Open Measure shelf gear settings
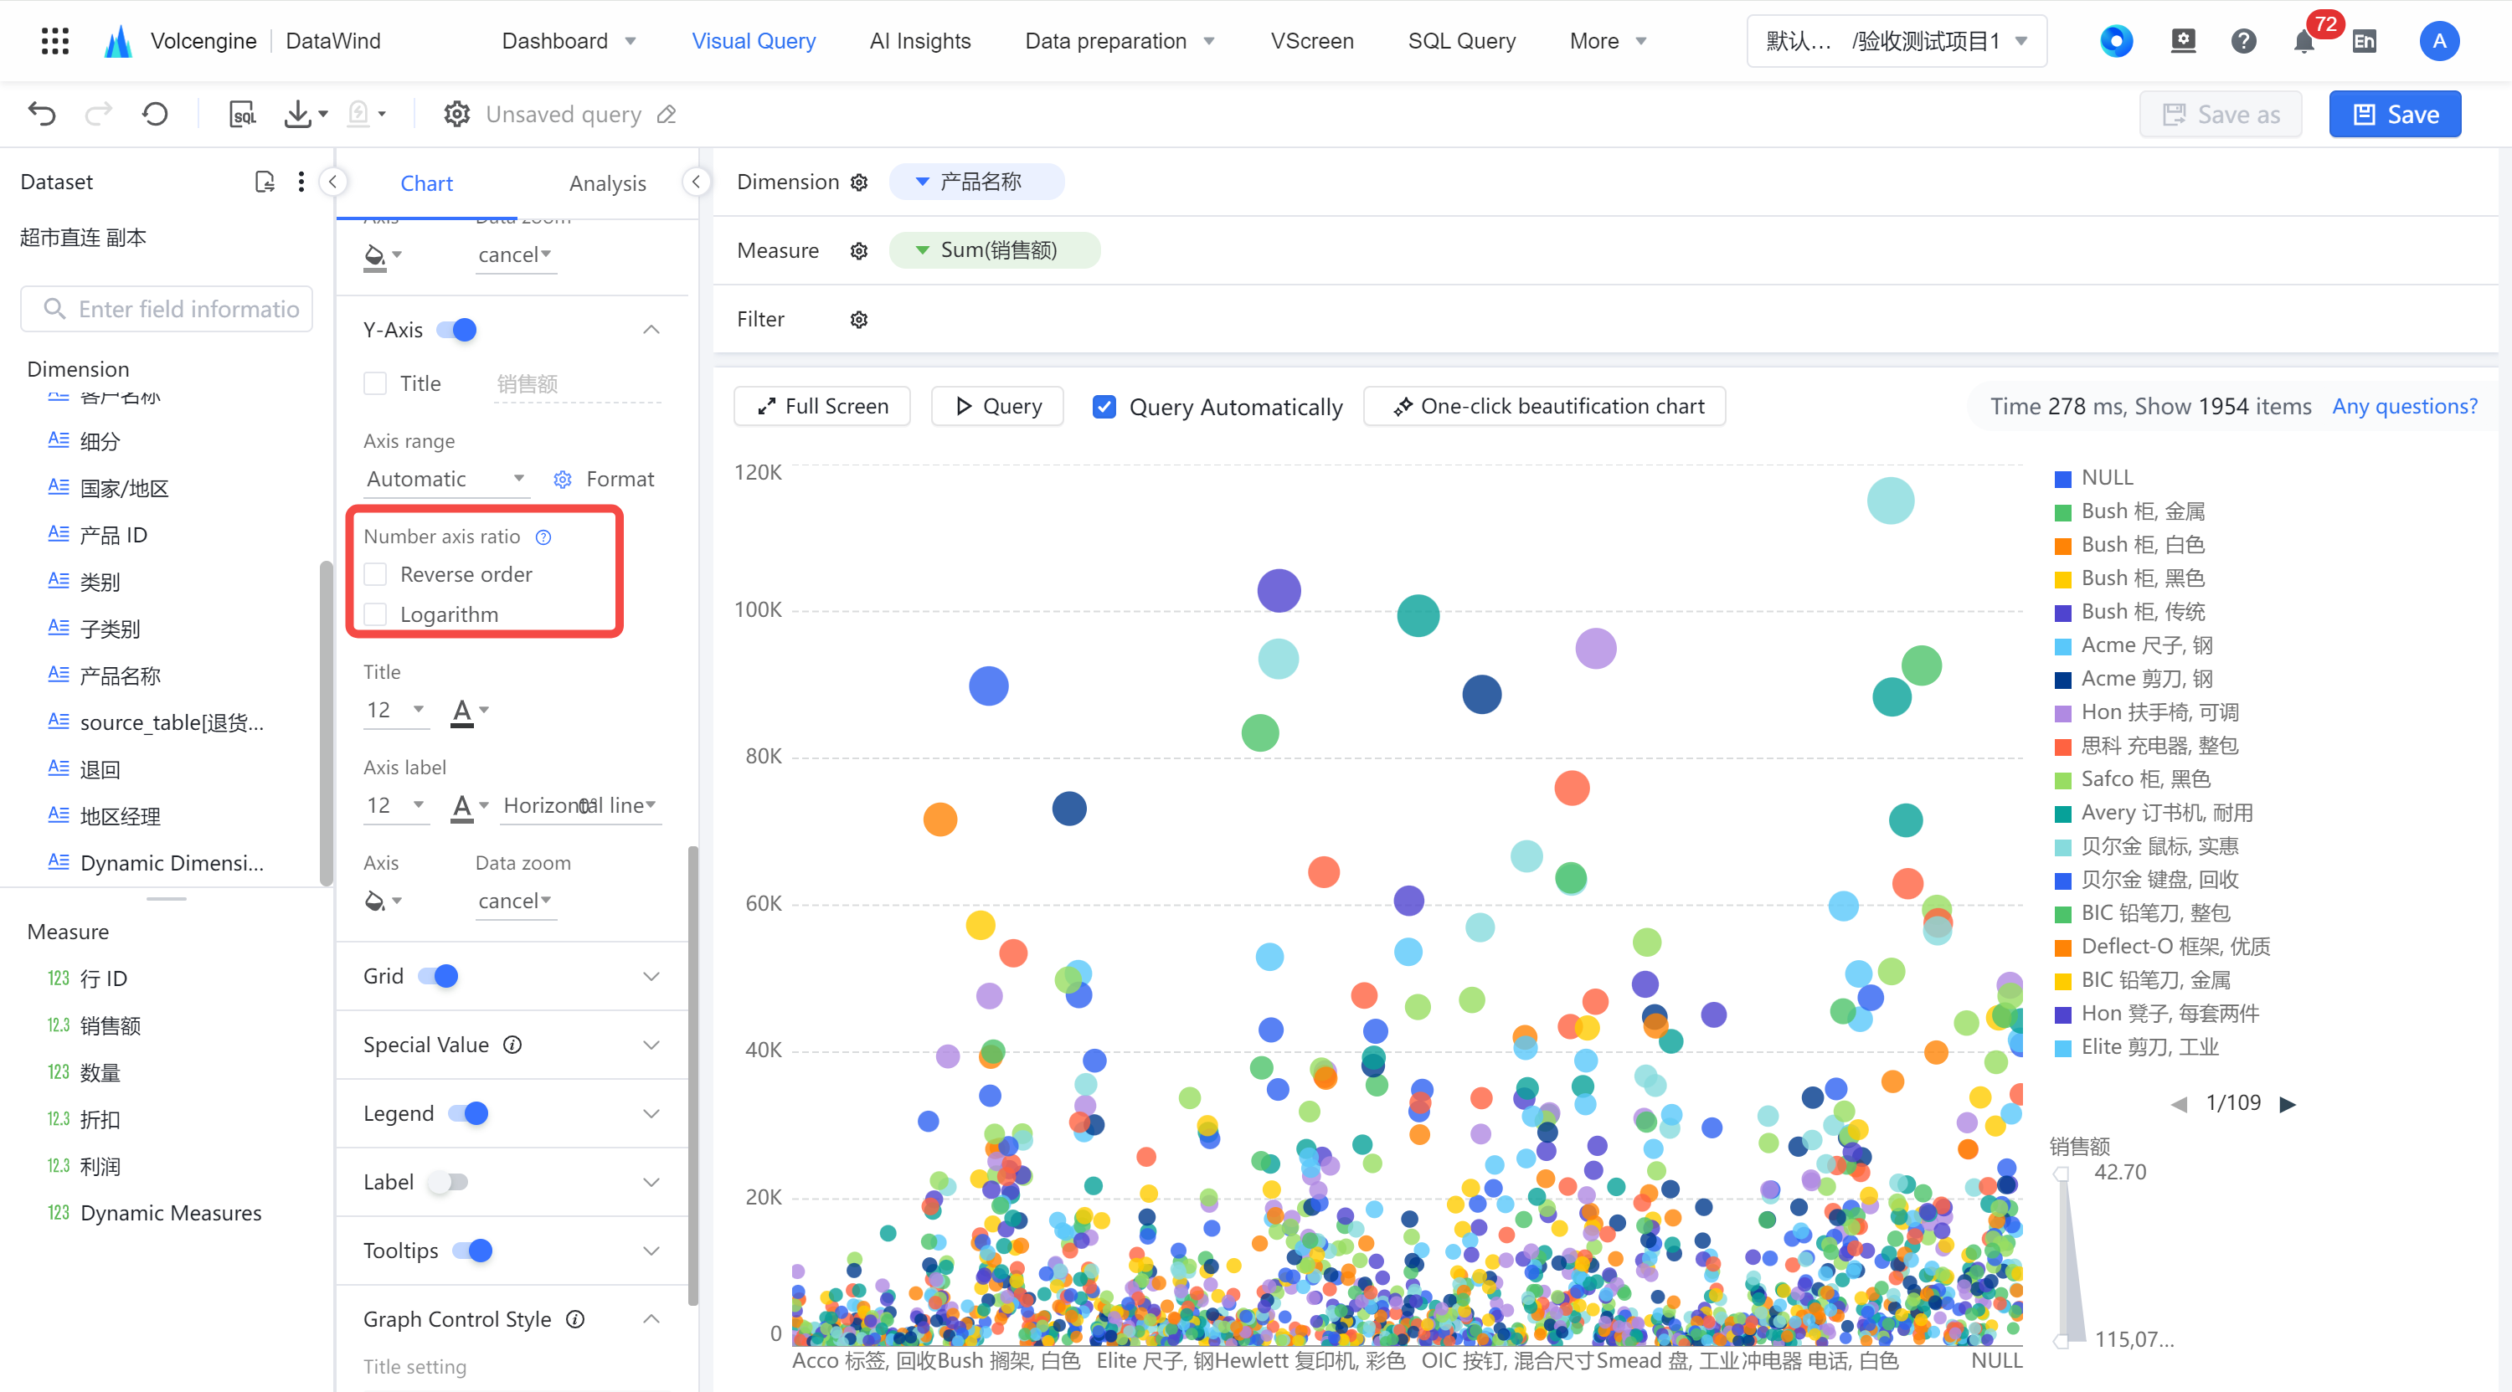Screen dimensions: 2512x1392 coord(858,250)
